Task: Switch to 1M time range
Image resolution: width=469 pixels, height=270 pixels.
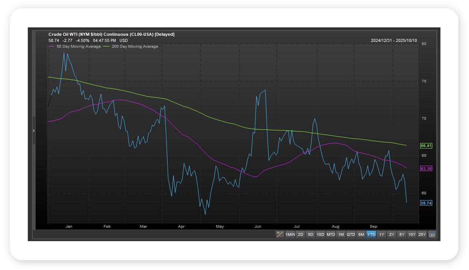Action: 341,235
